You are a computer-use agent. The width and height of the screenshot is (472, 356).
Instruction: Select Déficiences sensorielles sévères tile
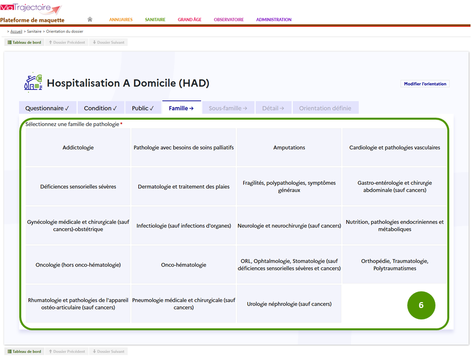(78, 186)
